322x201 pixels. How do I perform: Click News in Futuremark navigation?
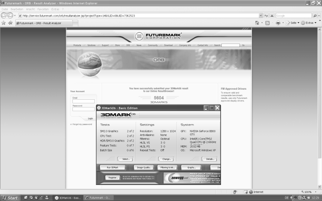[x=139, y=45]
